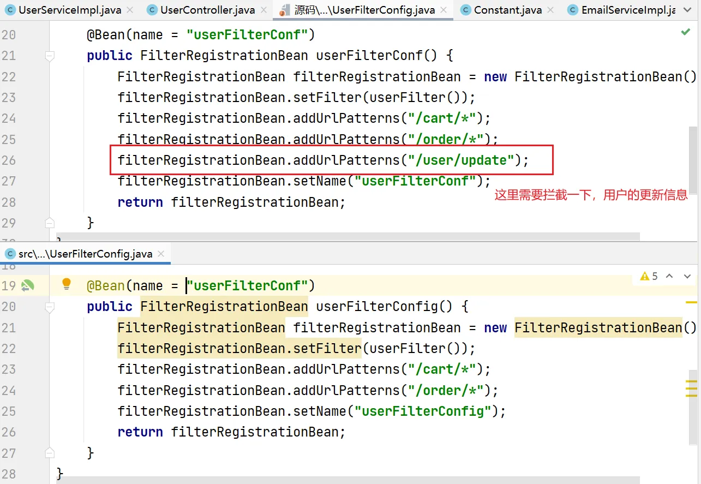Click "public" keyword in lower editor line 20

pyautogui.click(x=110, y=307)
